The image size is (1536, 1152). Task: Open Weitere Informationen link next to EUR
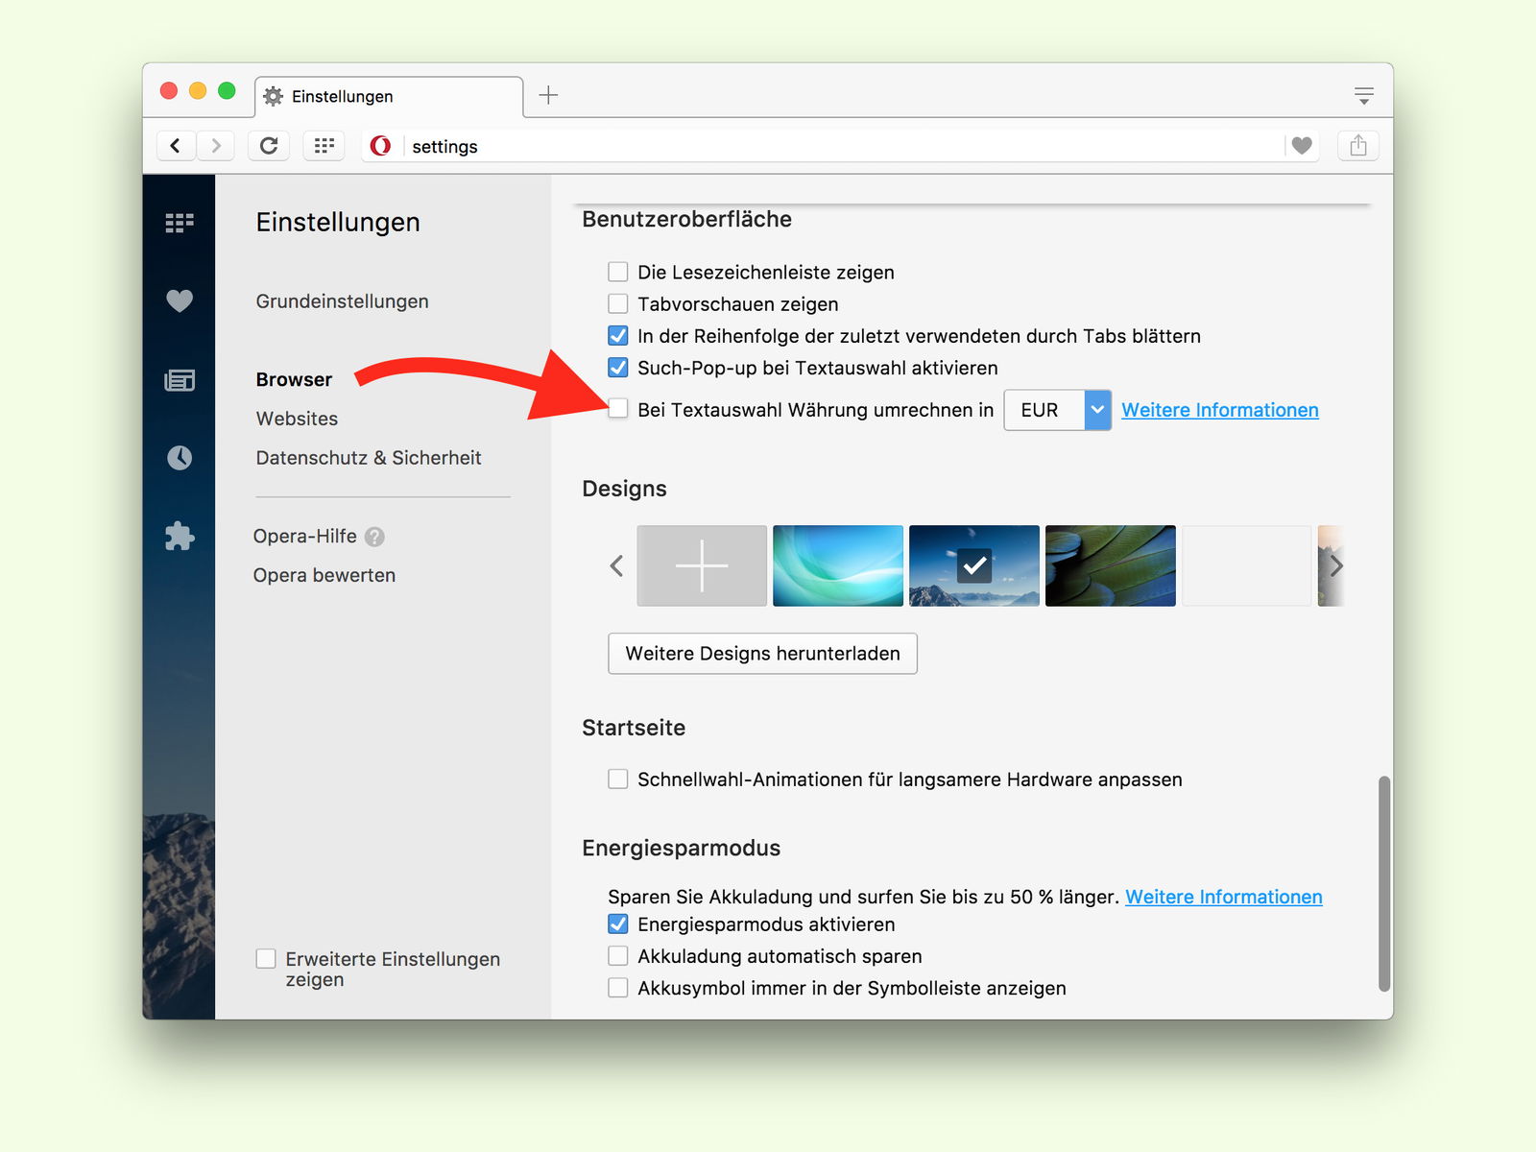(1220, 410)
